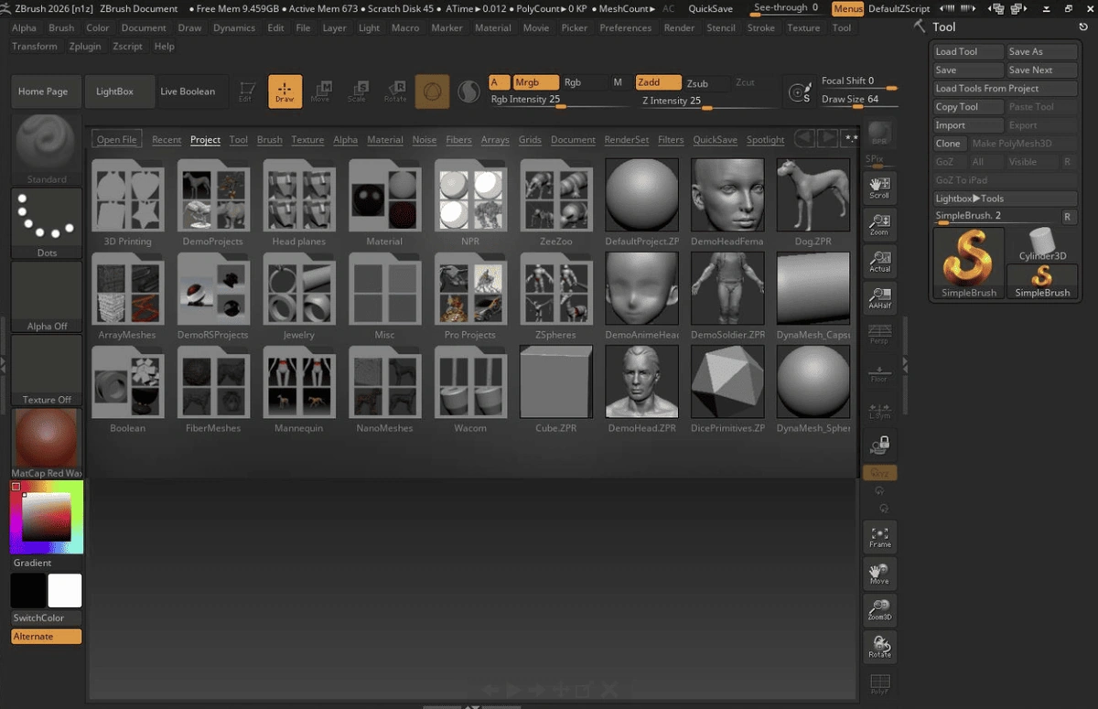The height and width of the screenshot is (709, 1098).
Task: Click the Save As button
Action: [1042, 51]
